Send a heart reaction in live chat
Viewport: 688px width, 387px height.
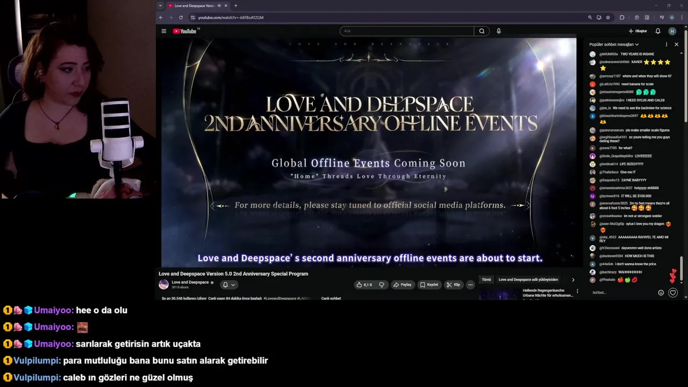tap(673, 292)
